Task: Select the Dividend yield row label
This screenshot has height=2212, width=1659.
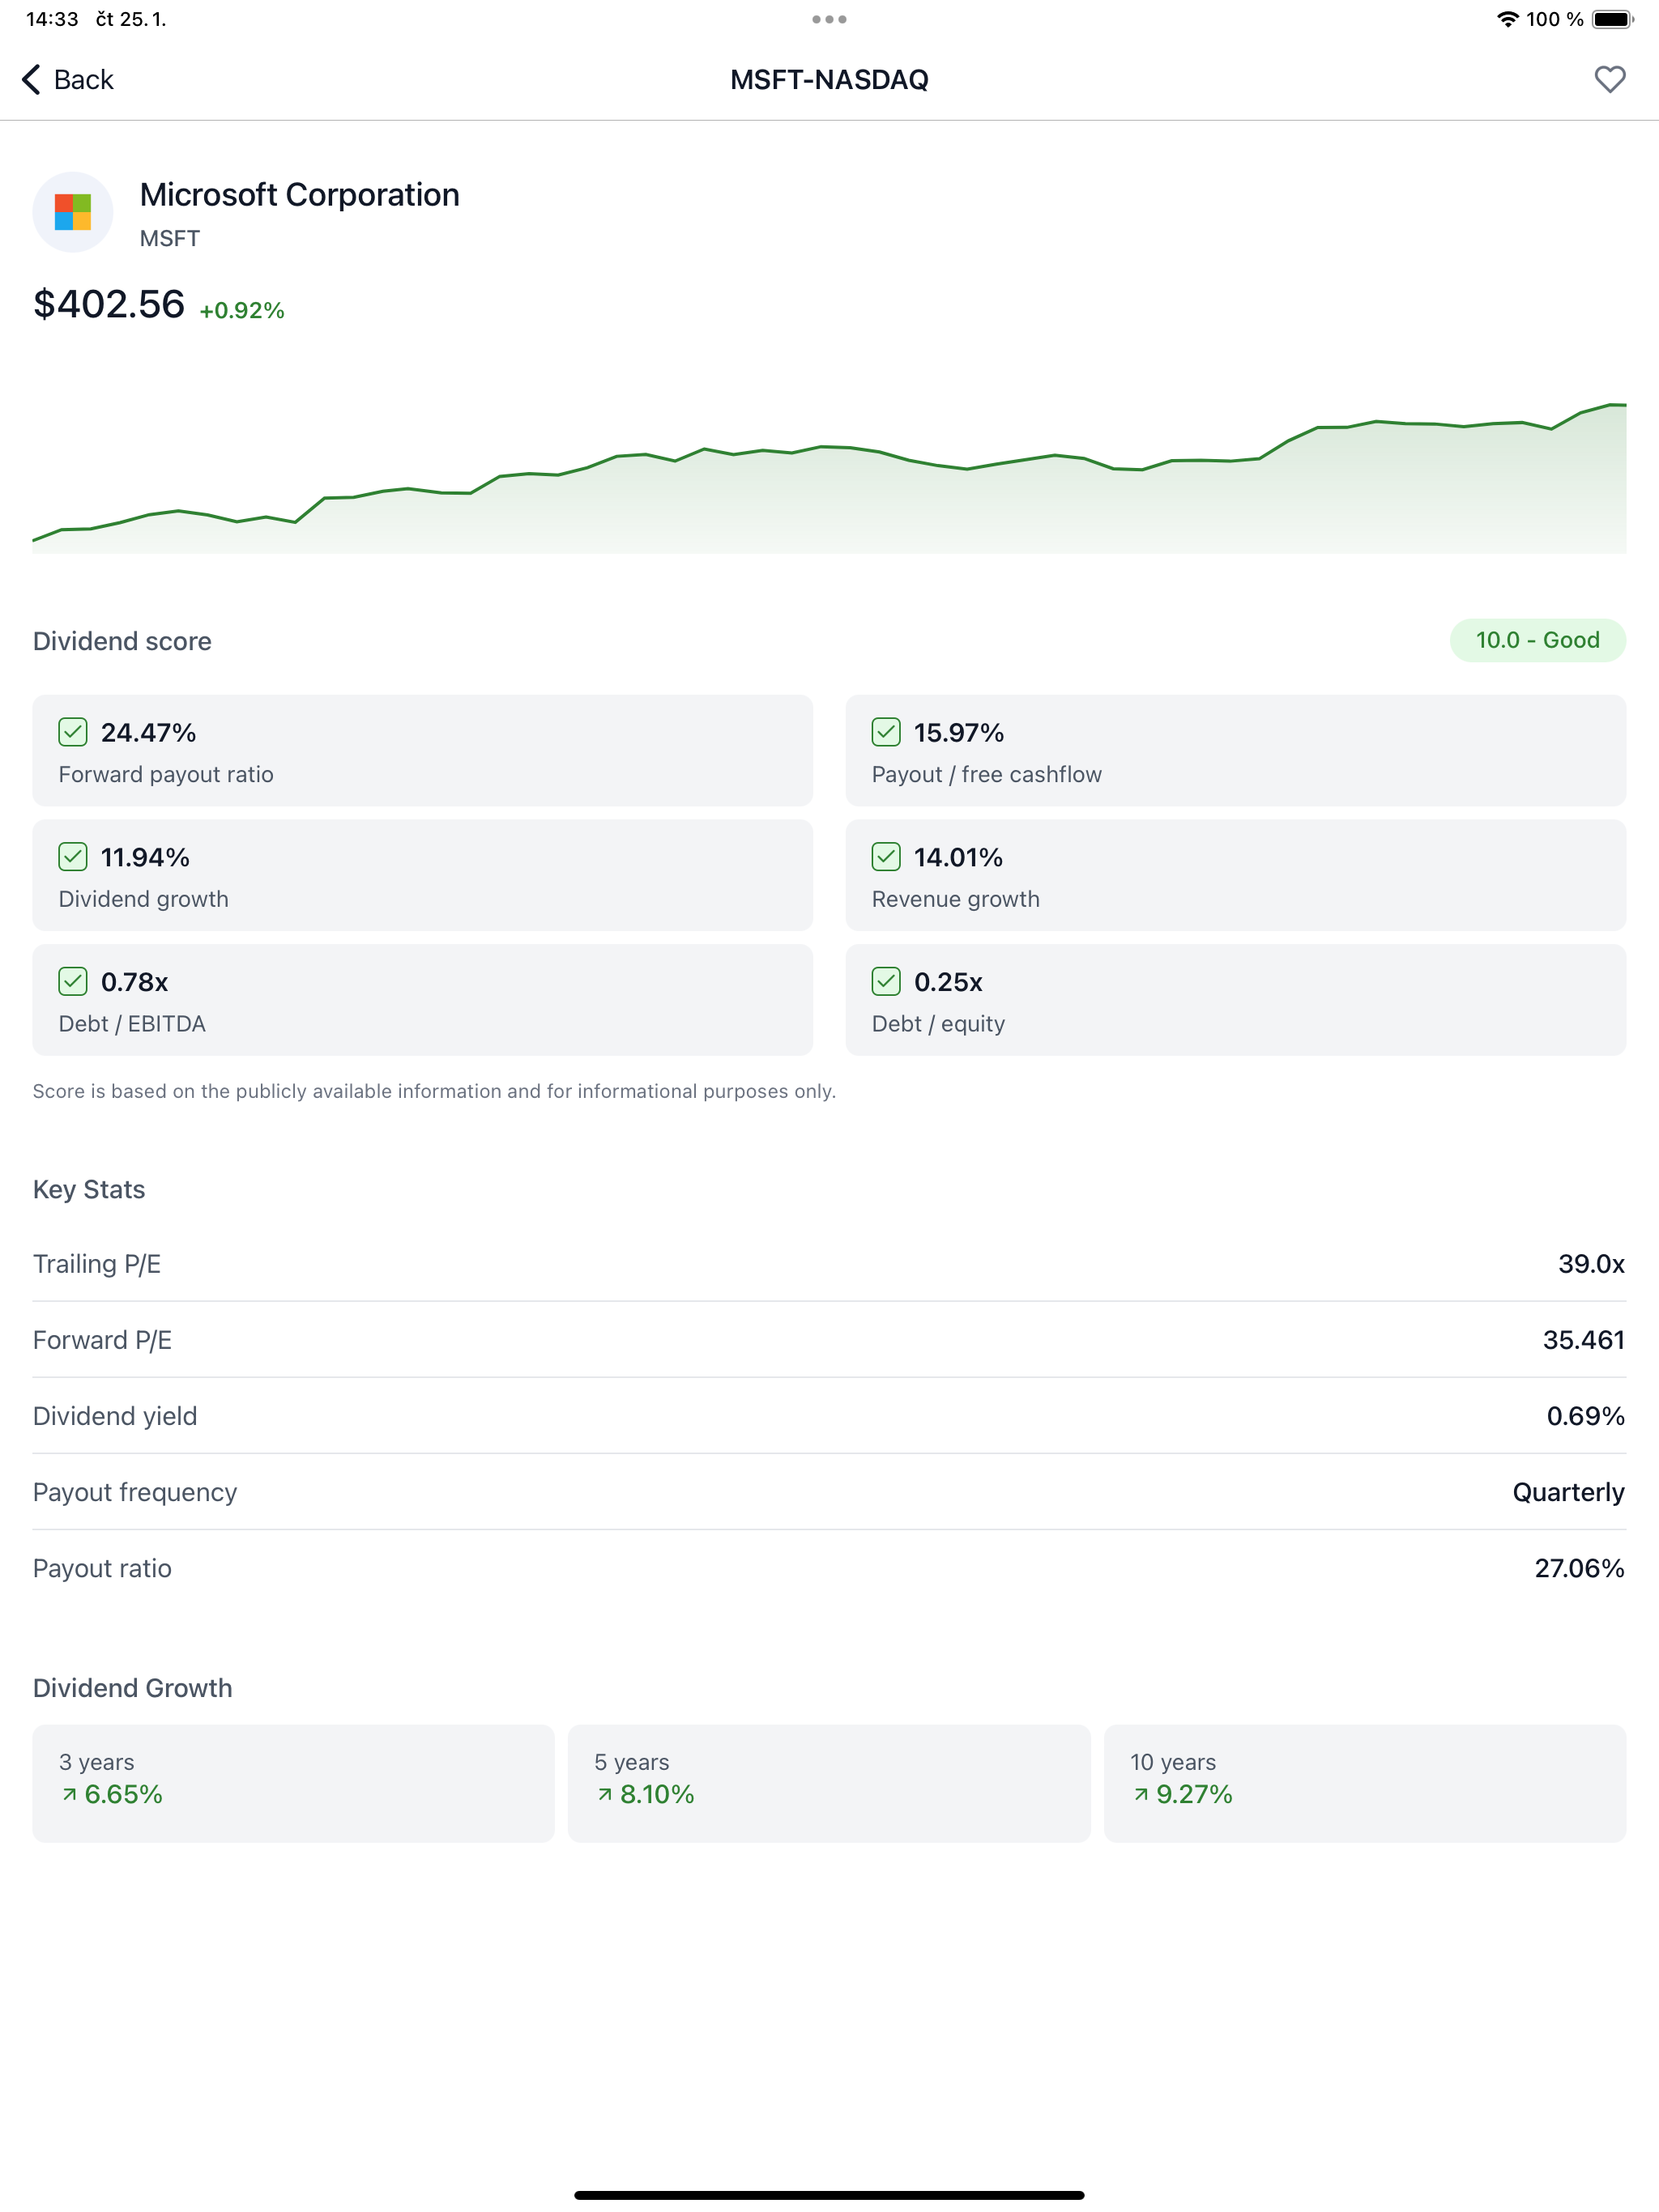Action: click(x=115, y=1416)
